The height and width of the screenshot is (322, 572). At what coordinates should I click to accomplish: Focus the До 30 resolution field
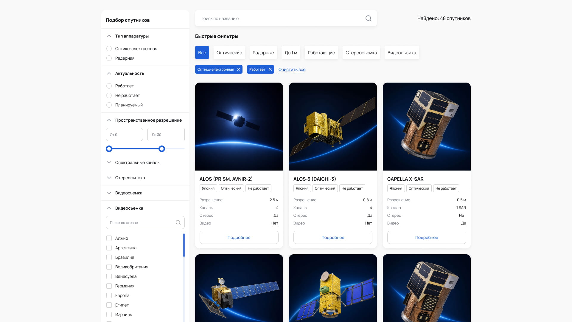(x=166, y=134)
